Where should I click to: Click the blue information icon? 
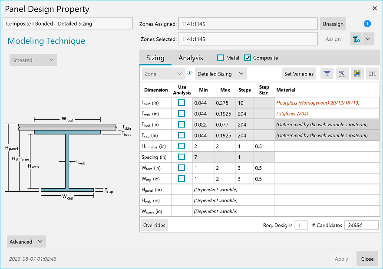click(x=367, y=24)
